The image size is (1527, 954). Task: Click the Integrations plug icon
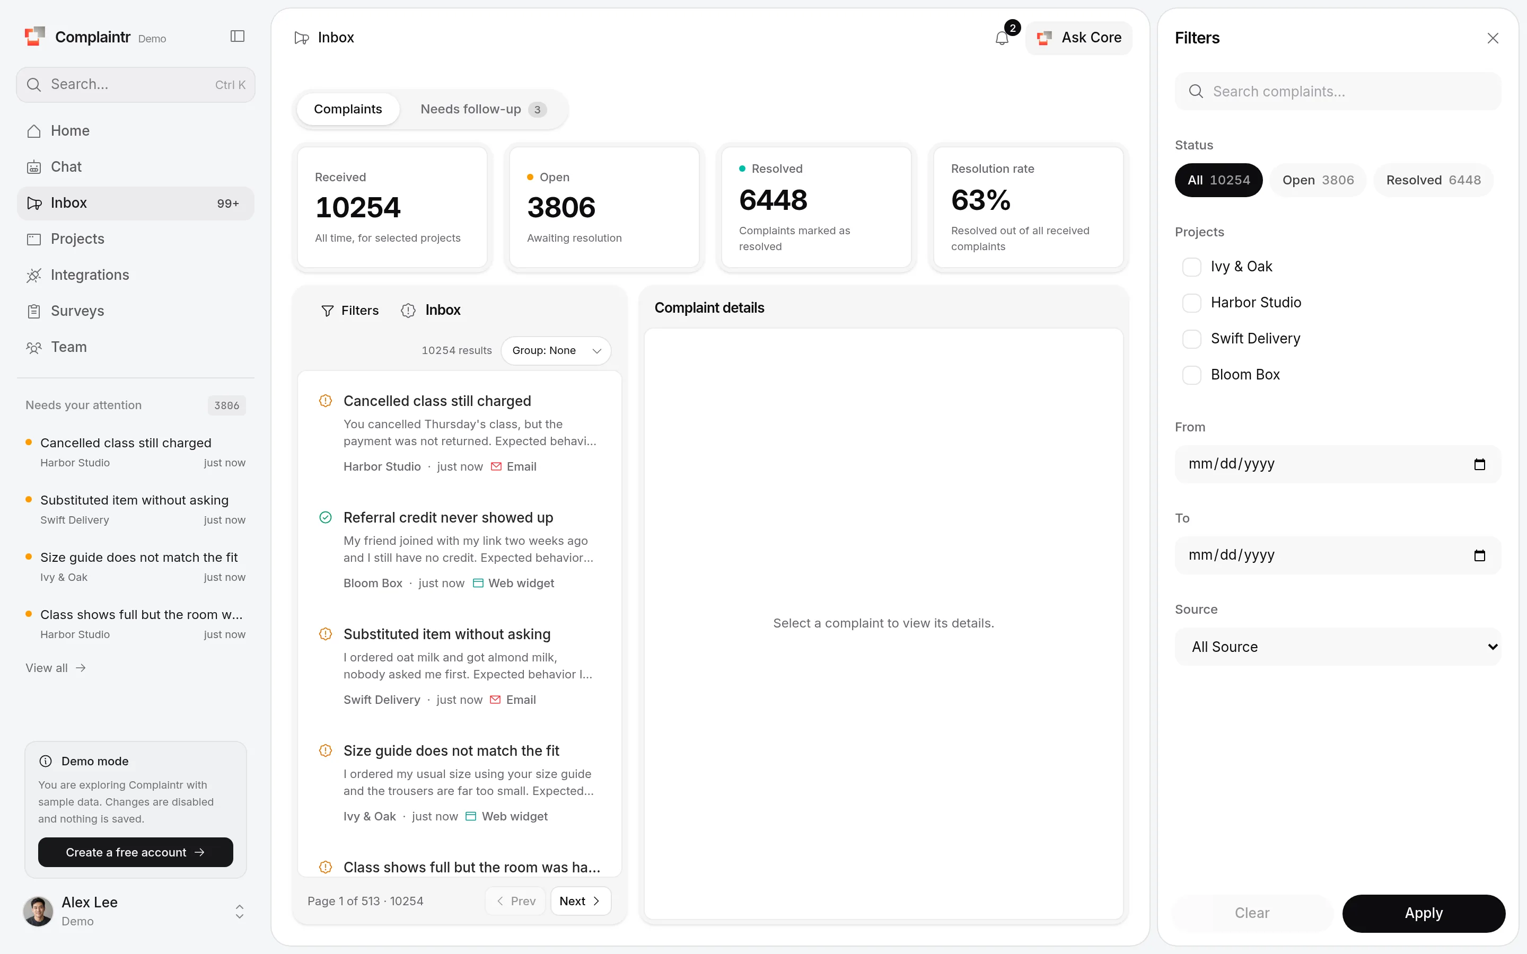point(34,275)
